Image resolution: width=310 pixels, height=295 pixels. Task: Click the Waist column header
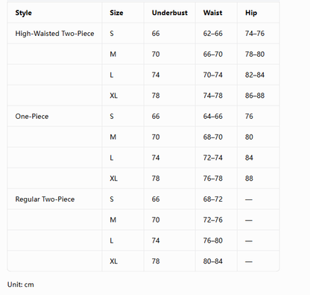[212, 13]
